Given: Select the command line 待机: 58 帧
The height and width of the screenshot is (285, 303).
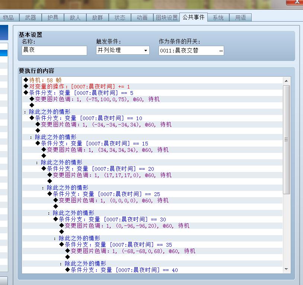Looking at the screenshot, I should (x=152, y=80).
